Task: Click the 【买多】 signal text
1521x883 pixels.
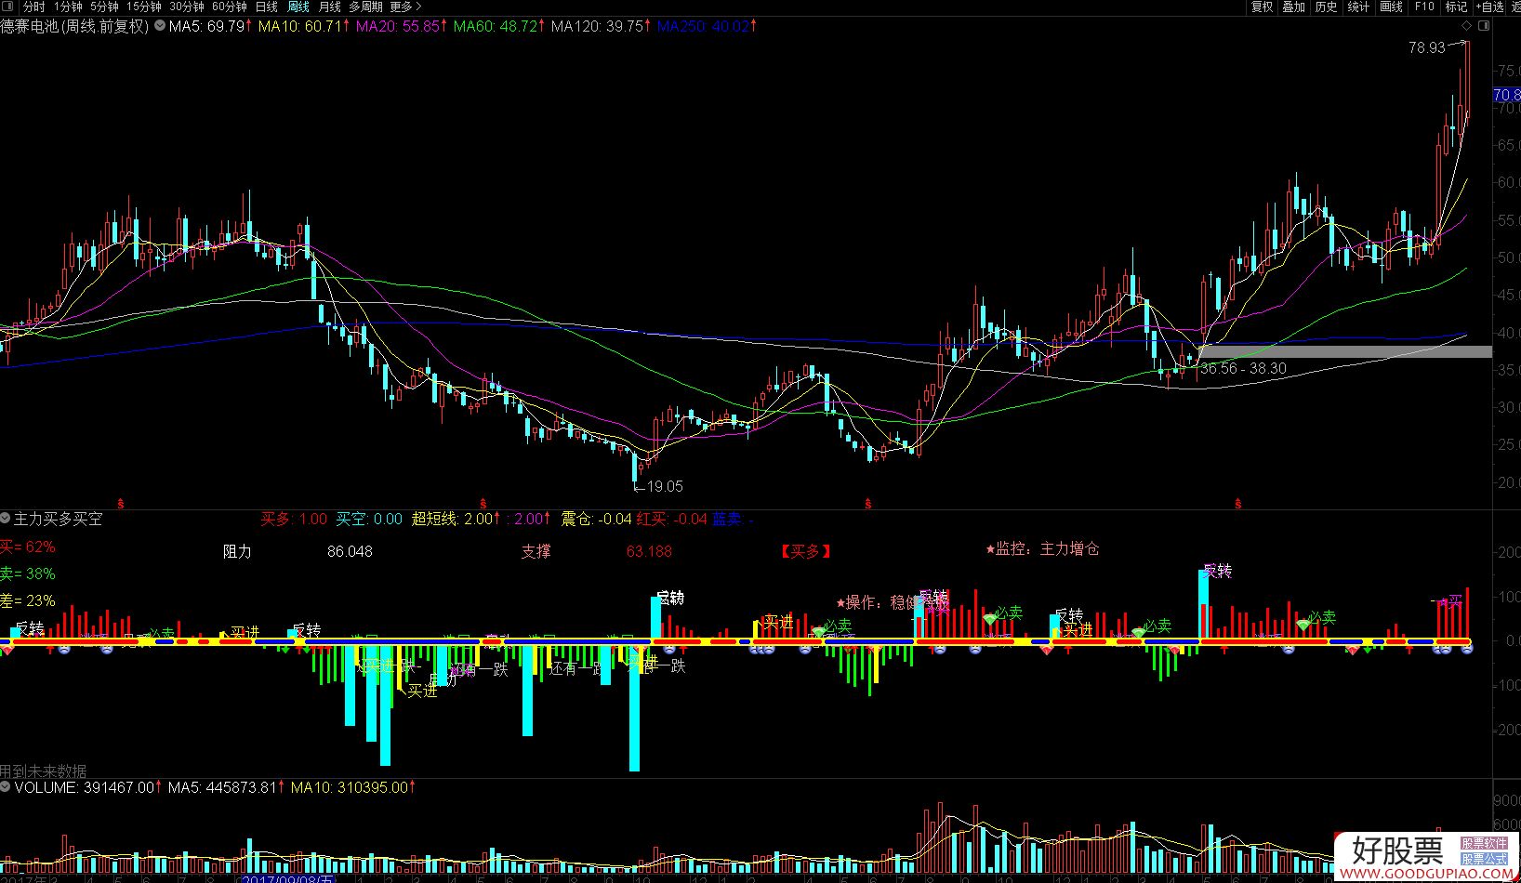Action: tap(805, 551)
